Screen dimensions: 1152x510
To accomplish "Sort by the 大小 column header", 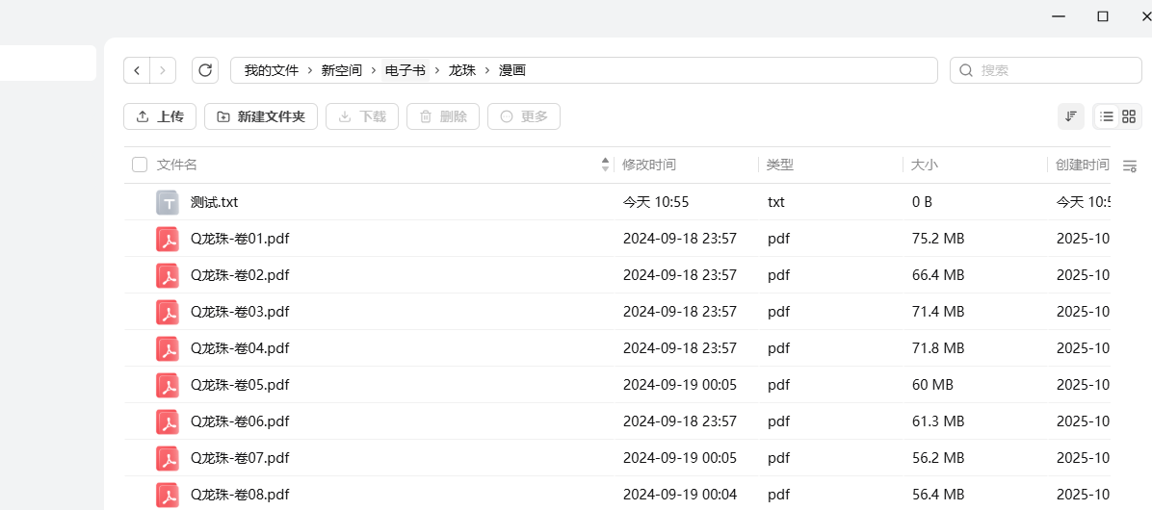I will [925, 165].
